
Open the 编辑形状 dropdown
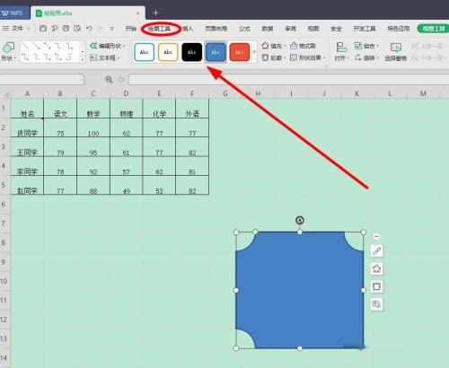[x=108, y=46]
